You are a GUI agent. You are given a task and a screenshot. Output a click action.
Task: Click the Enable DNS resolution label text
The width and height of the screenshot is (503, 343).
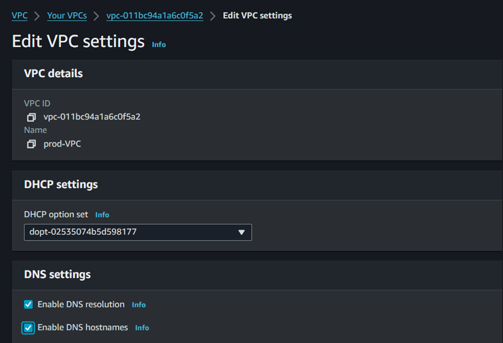(81, 304)
